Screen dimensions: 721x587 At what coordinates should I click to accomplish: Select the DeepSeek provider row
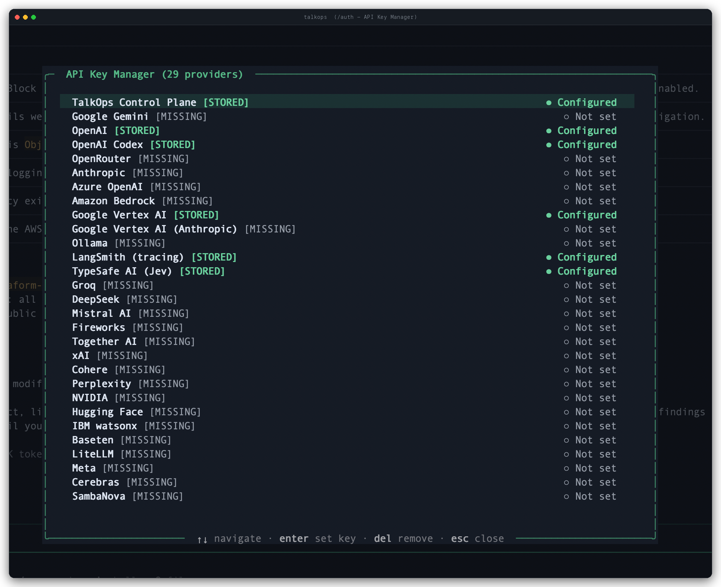(x=347, y=299)
